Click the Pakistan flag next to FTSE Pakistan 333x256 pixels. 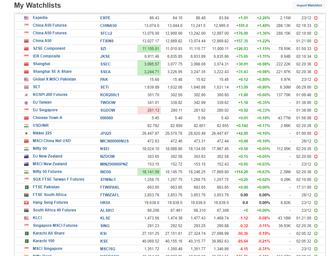click(26, 187)
